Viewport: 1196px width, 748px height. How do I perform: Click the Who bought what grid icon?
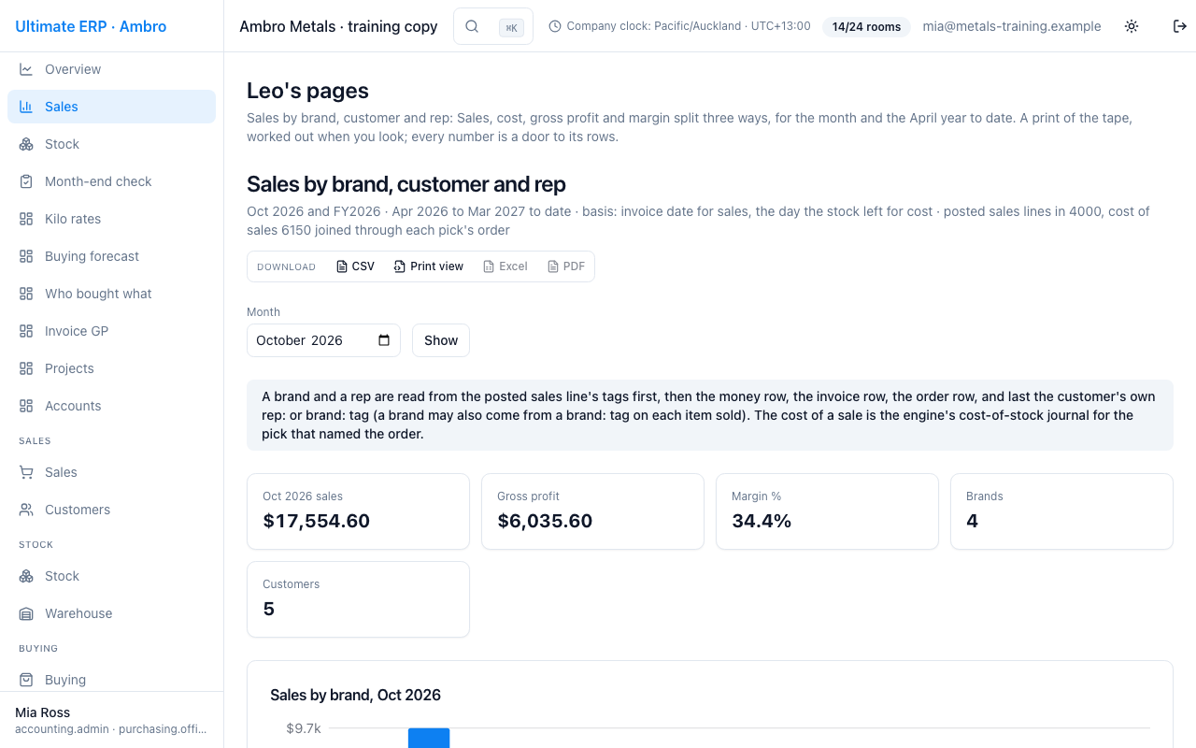pyautogui.click(x=26, y=294)
